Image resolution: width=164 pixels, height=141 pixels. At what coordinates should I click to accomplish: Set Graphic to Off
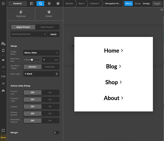(33, 107)
